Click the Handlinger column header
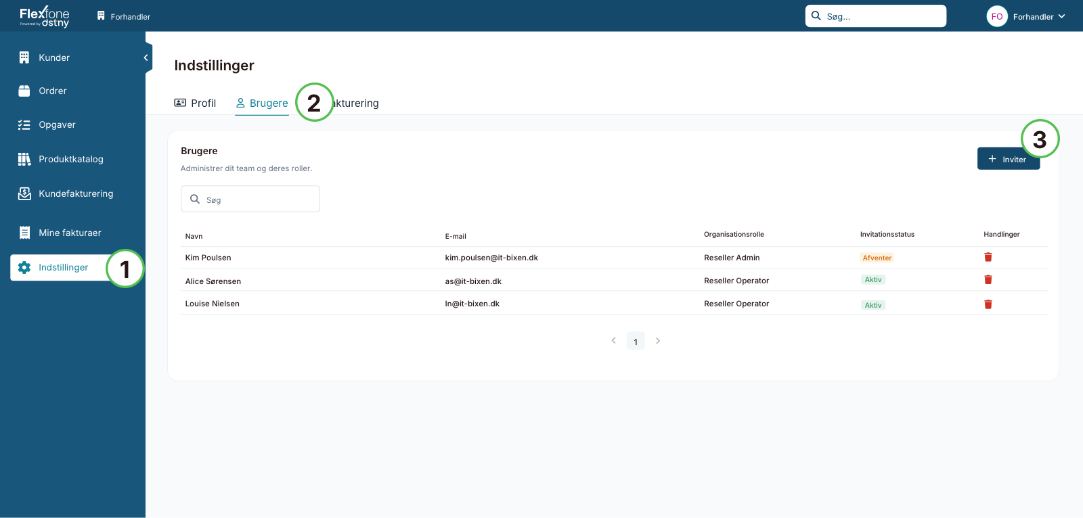The image size is (1083, 518). tap(1001, 234)
